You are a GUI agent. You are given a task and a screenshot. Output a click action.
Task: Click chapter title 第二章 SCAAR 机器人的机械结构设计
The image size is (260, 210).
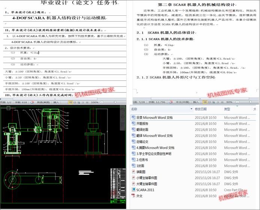(197, 4)
